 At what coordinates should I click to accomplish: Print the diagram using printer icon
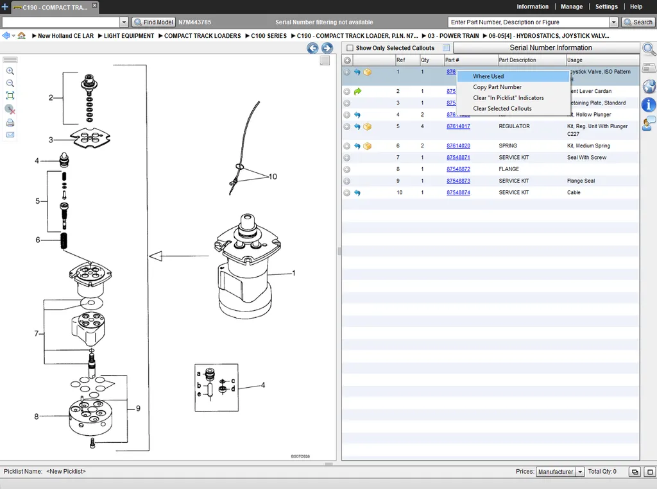point(10,122)
